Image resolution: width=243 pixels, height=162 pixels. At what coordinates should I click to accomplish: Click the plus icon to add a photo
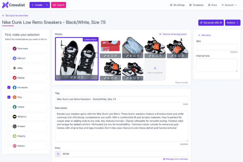click(155, 68)
